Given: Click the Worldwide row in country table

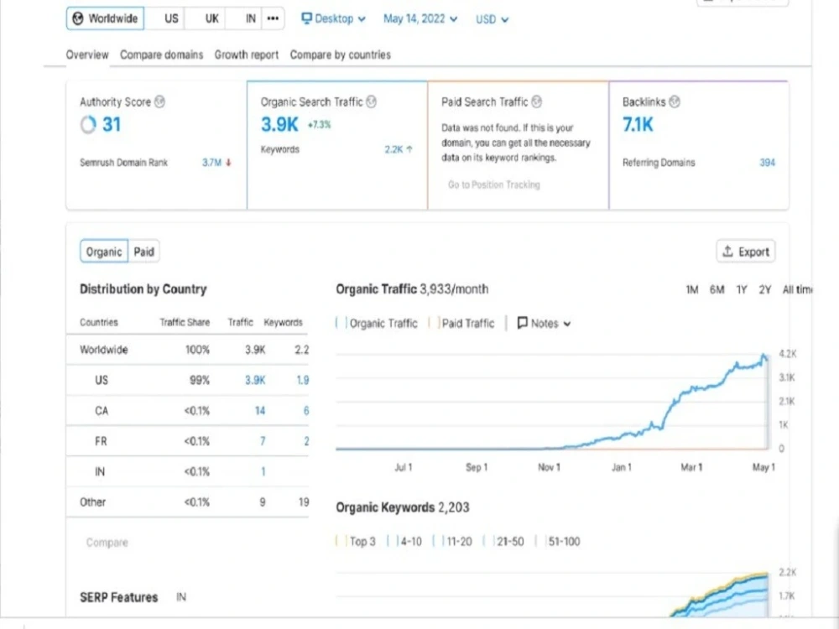Looking at the screenshot, I should 187,350.
